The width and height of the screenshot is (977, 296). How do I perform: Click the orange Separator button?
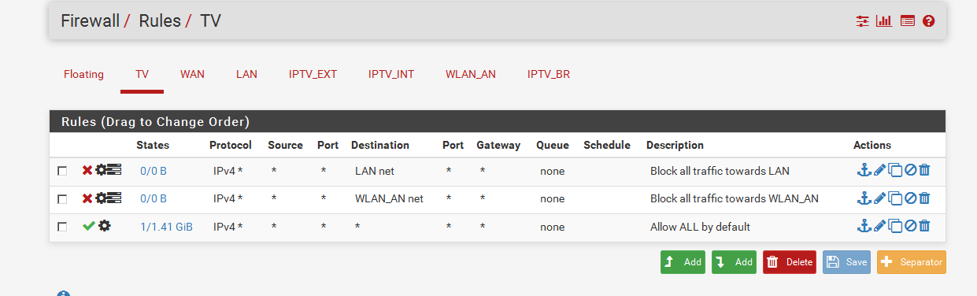[x=911, y=262]
